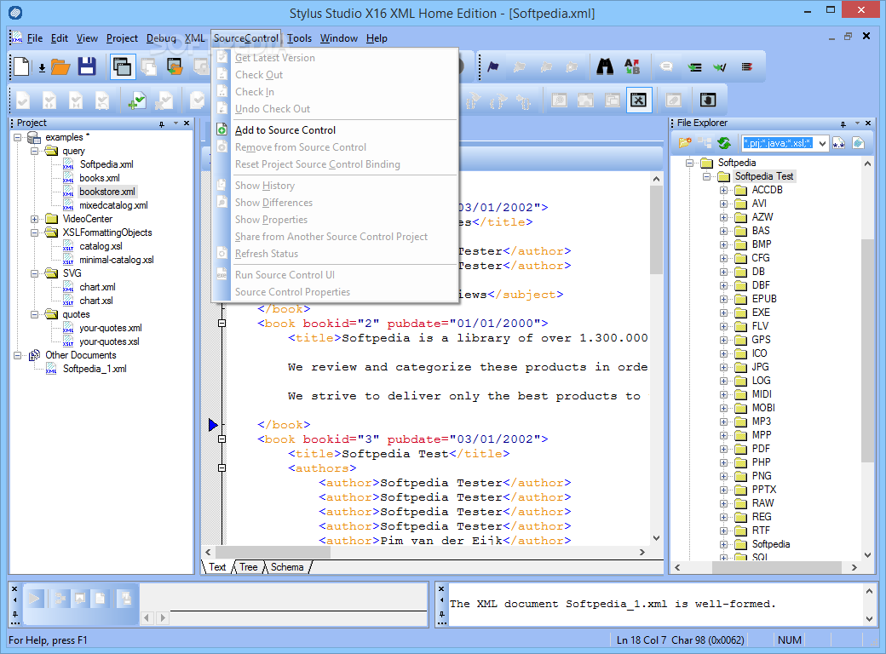Toggle the project window toolbar button
This screenshot has width=886, height=654.
click(x=122, y=66)
